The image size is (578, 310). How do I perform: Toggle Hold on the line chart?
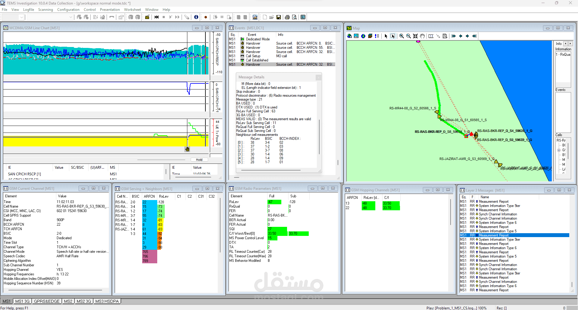pyautogui.click(x=199, y=159)
